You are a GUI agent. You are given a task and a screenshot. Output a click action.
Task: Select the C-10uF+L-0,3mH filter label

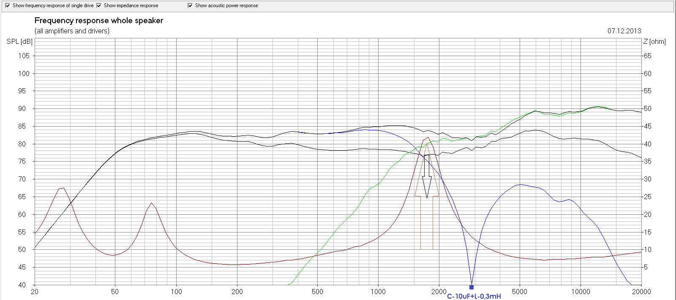(474, 296)
